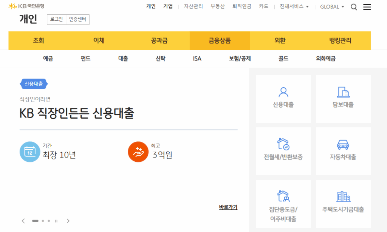Select the 담보대출 building icon
387x232 pixels.
[x=343, y=99]
